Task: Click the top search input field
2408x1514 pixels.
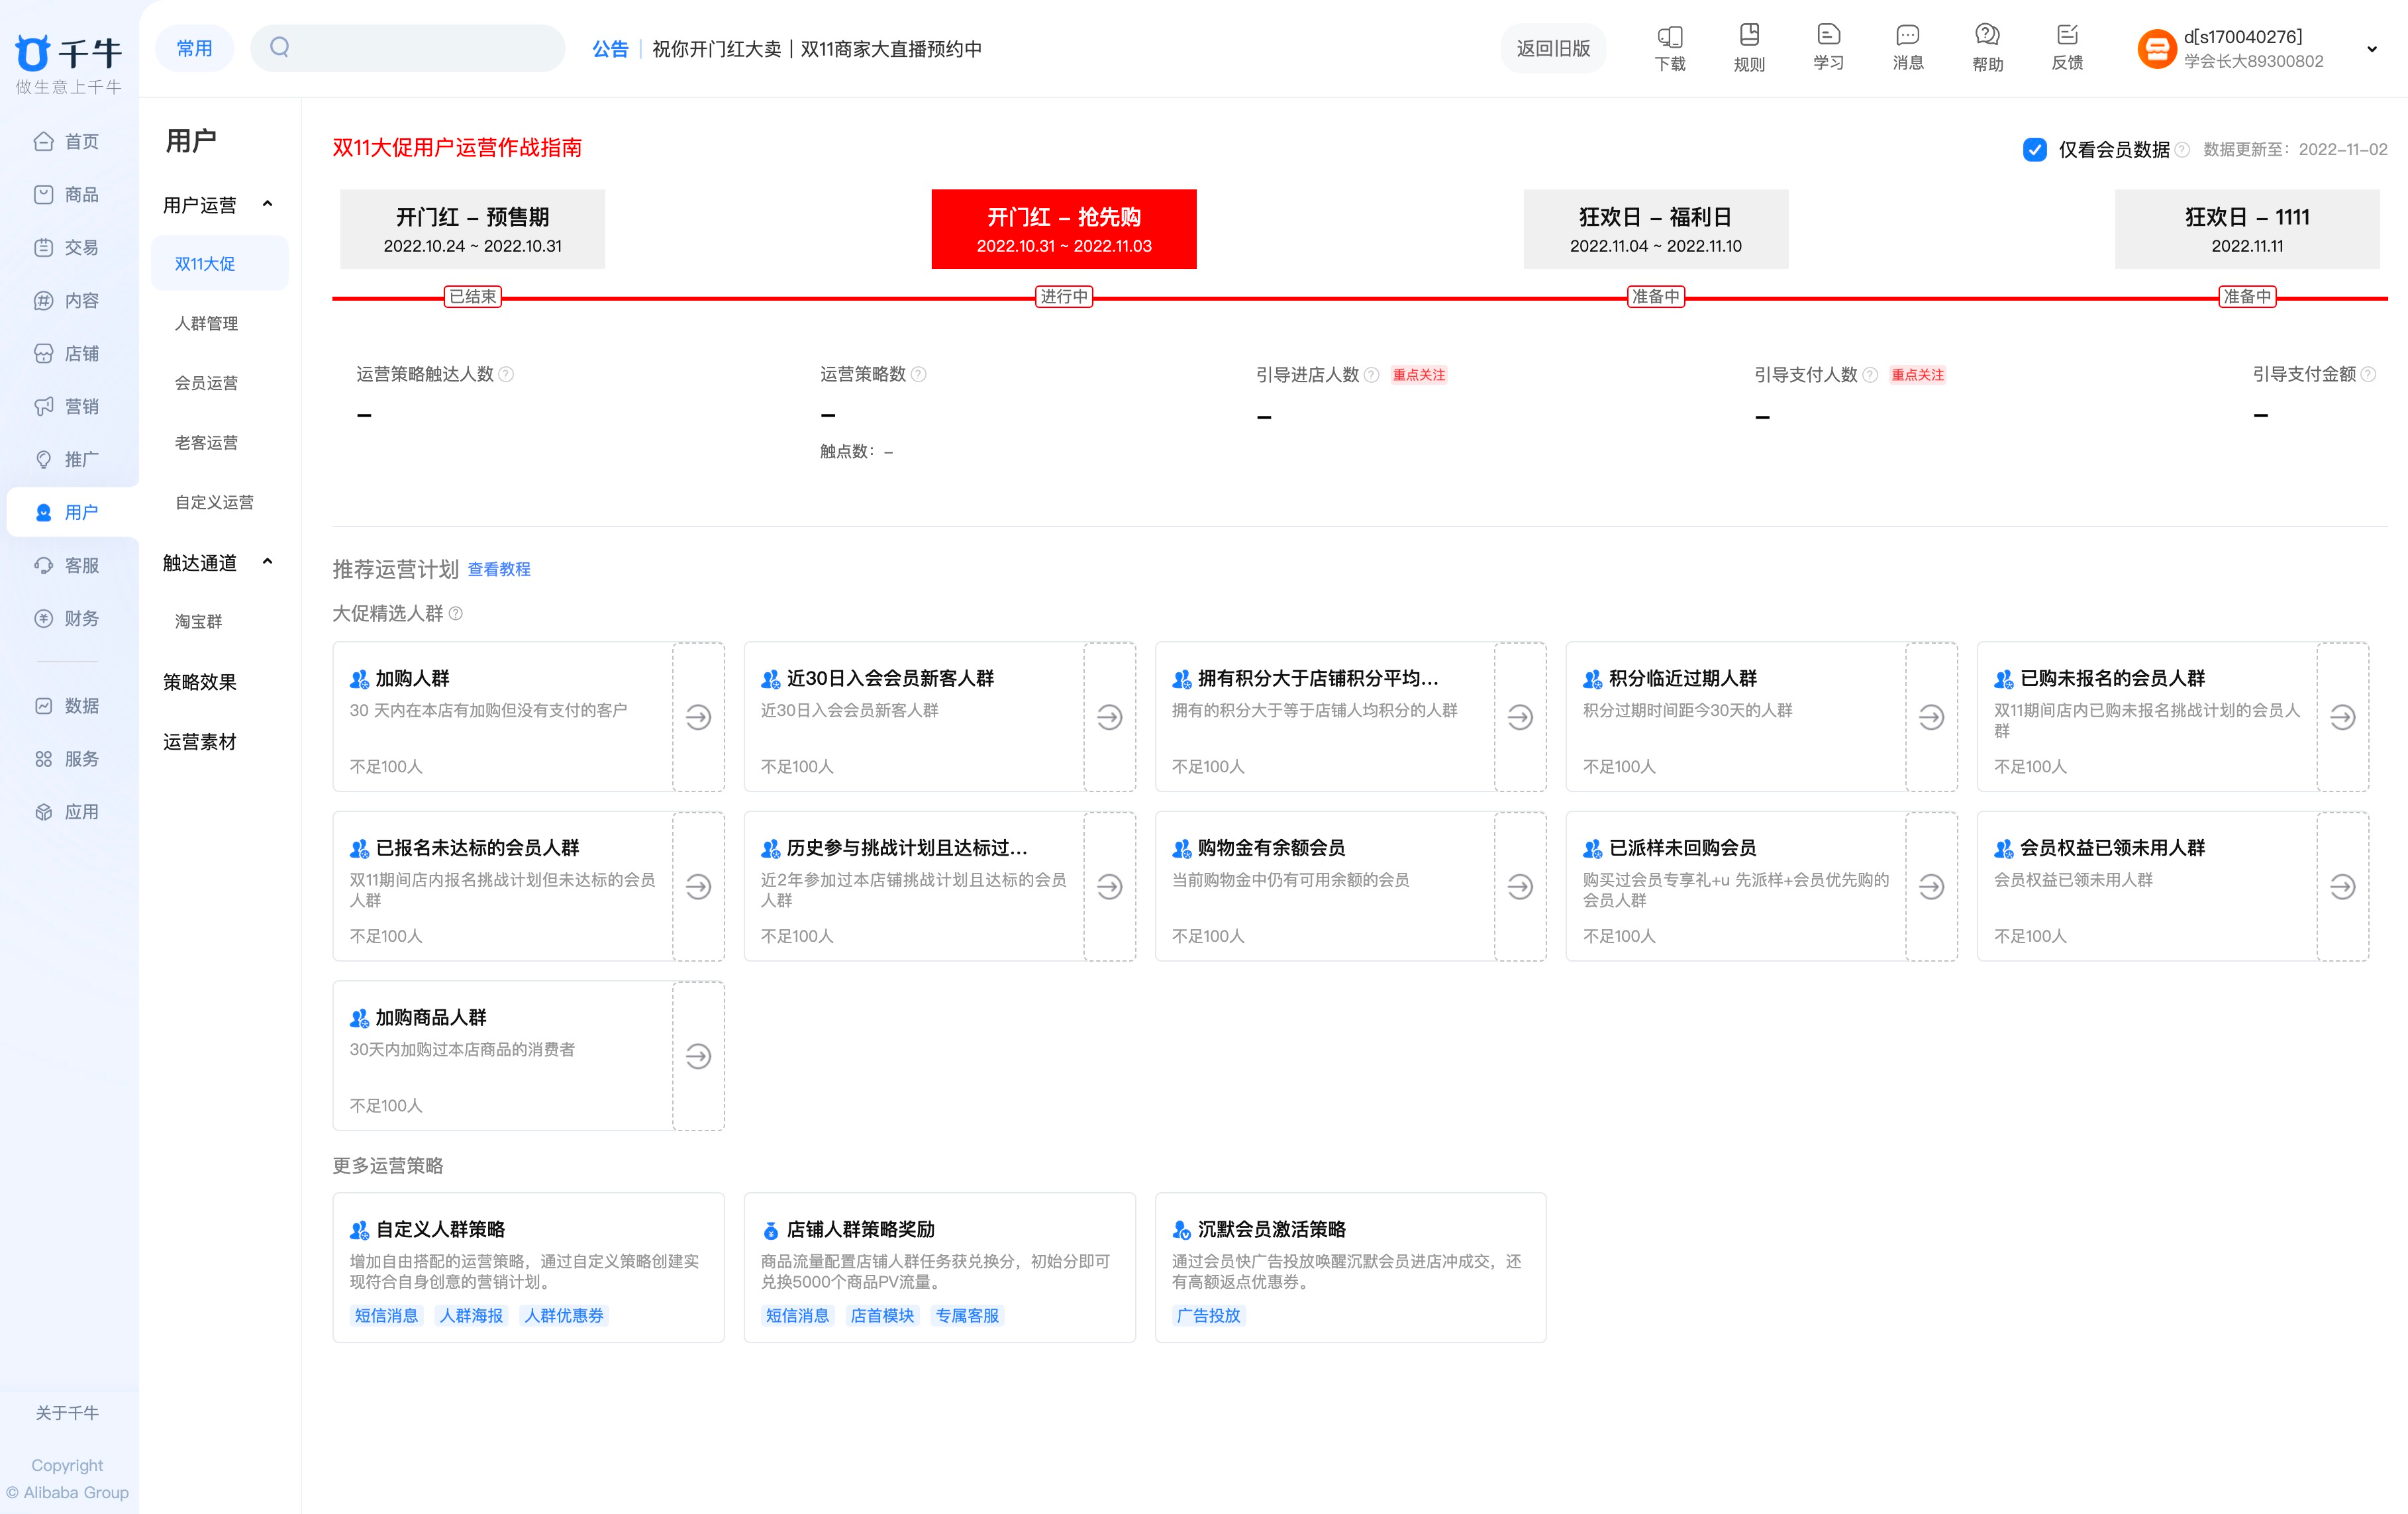Action: pyautogui.click(x=420, y=48)
